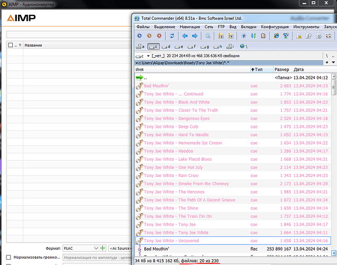Go back with the blue left arrow
337x265 pixels.
click(x=185, y=36)
